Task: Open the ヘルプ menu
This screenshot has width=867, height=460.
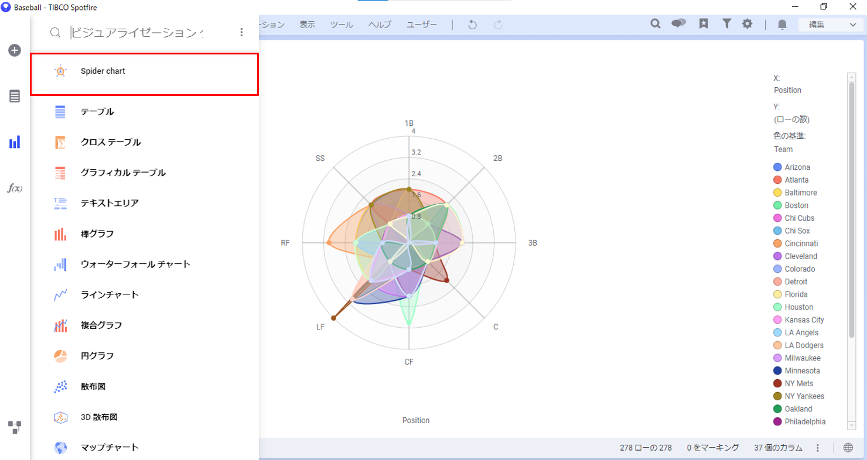Action: 380,25
